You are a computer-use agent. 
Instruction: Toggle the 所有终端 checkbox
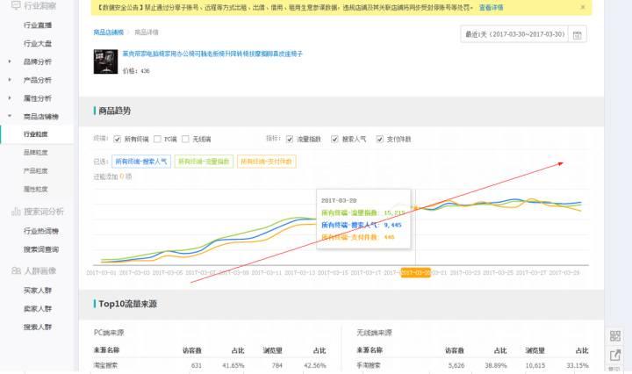tap(117, 139)
